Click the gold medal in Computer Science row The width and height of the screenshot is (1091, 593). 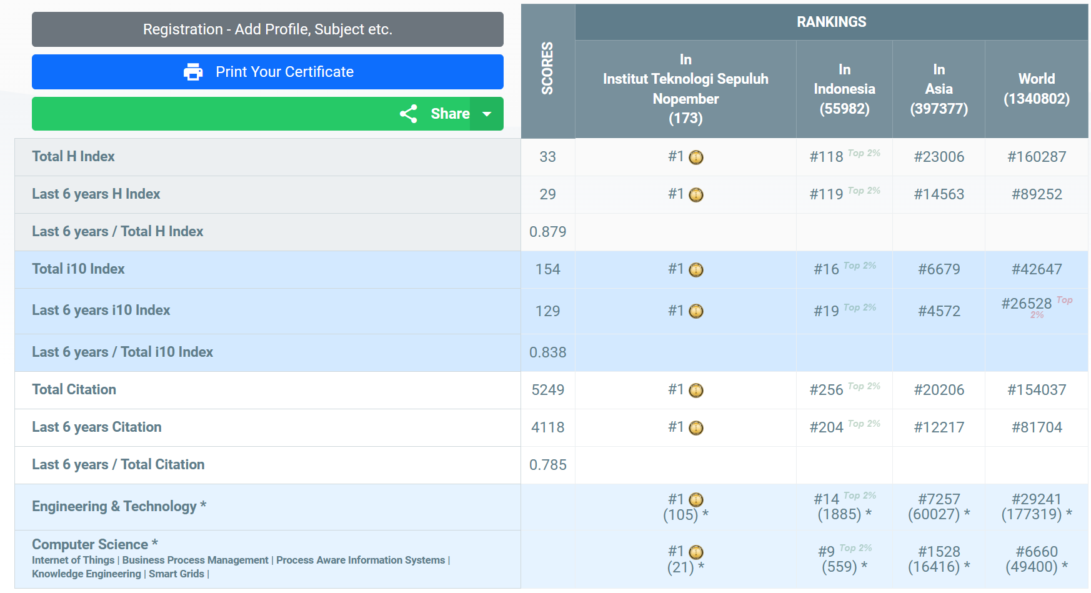click(695, 552)
